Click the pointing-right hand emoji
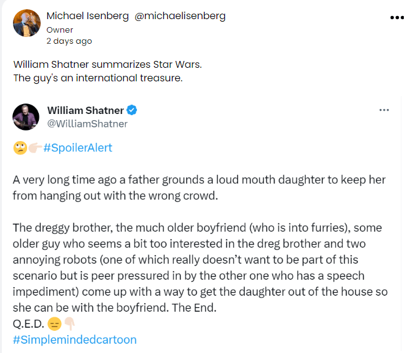Viewport: 410px width, 353px height. tap(35, 148)
